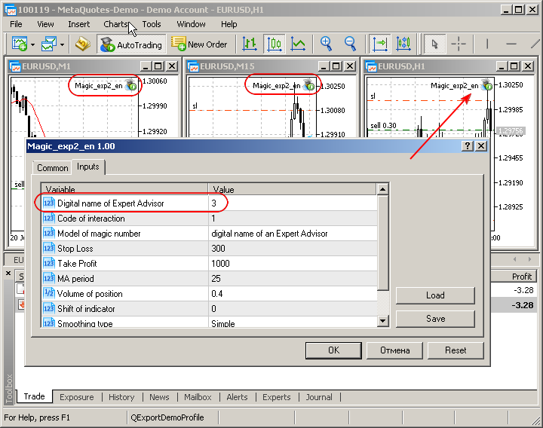This screenshot has height=428, width=543.
Task: Click the inputs list scroll up arrow
Action: [x=382, y=189]
